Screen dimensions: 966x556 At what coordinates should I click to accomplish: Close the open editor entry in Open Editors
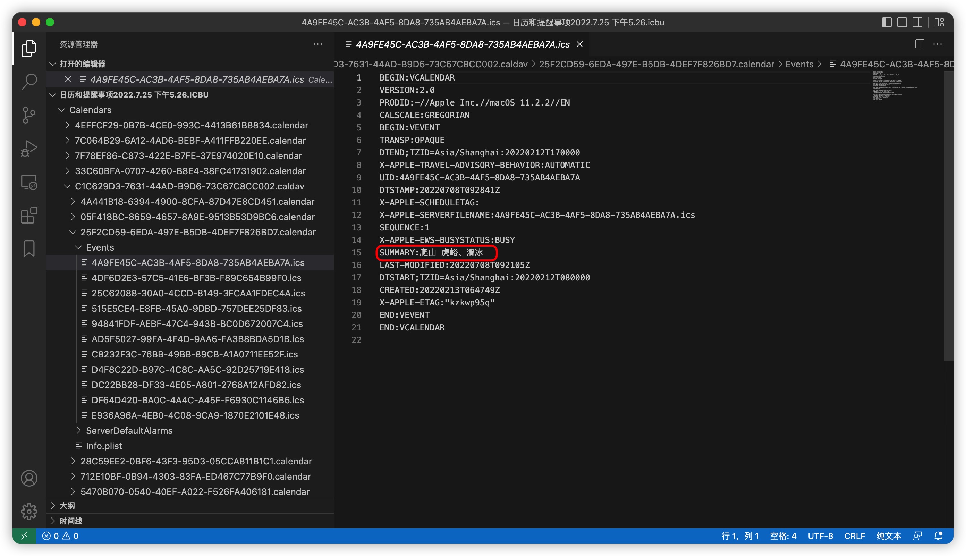(x=68, y=79)
